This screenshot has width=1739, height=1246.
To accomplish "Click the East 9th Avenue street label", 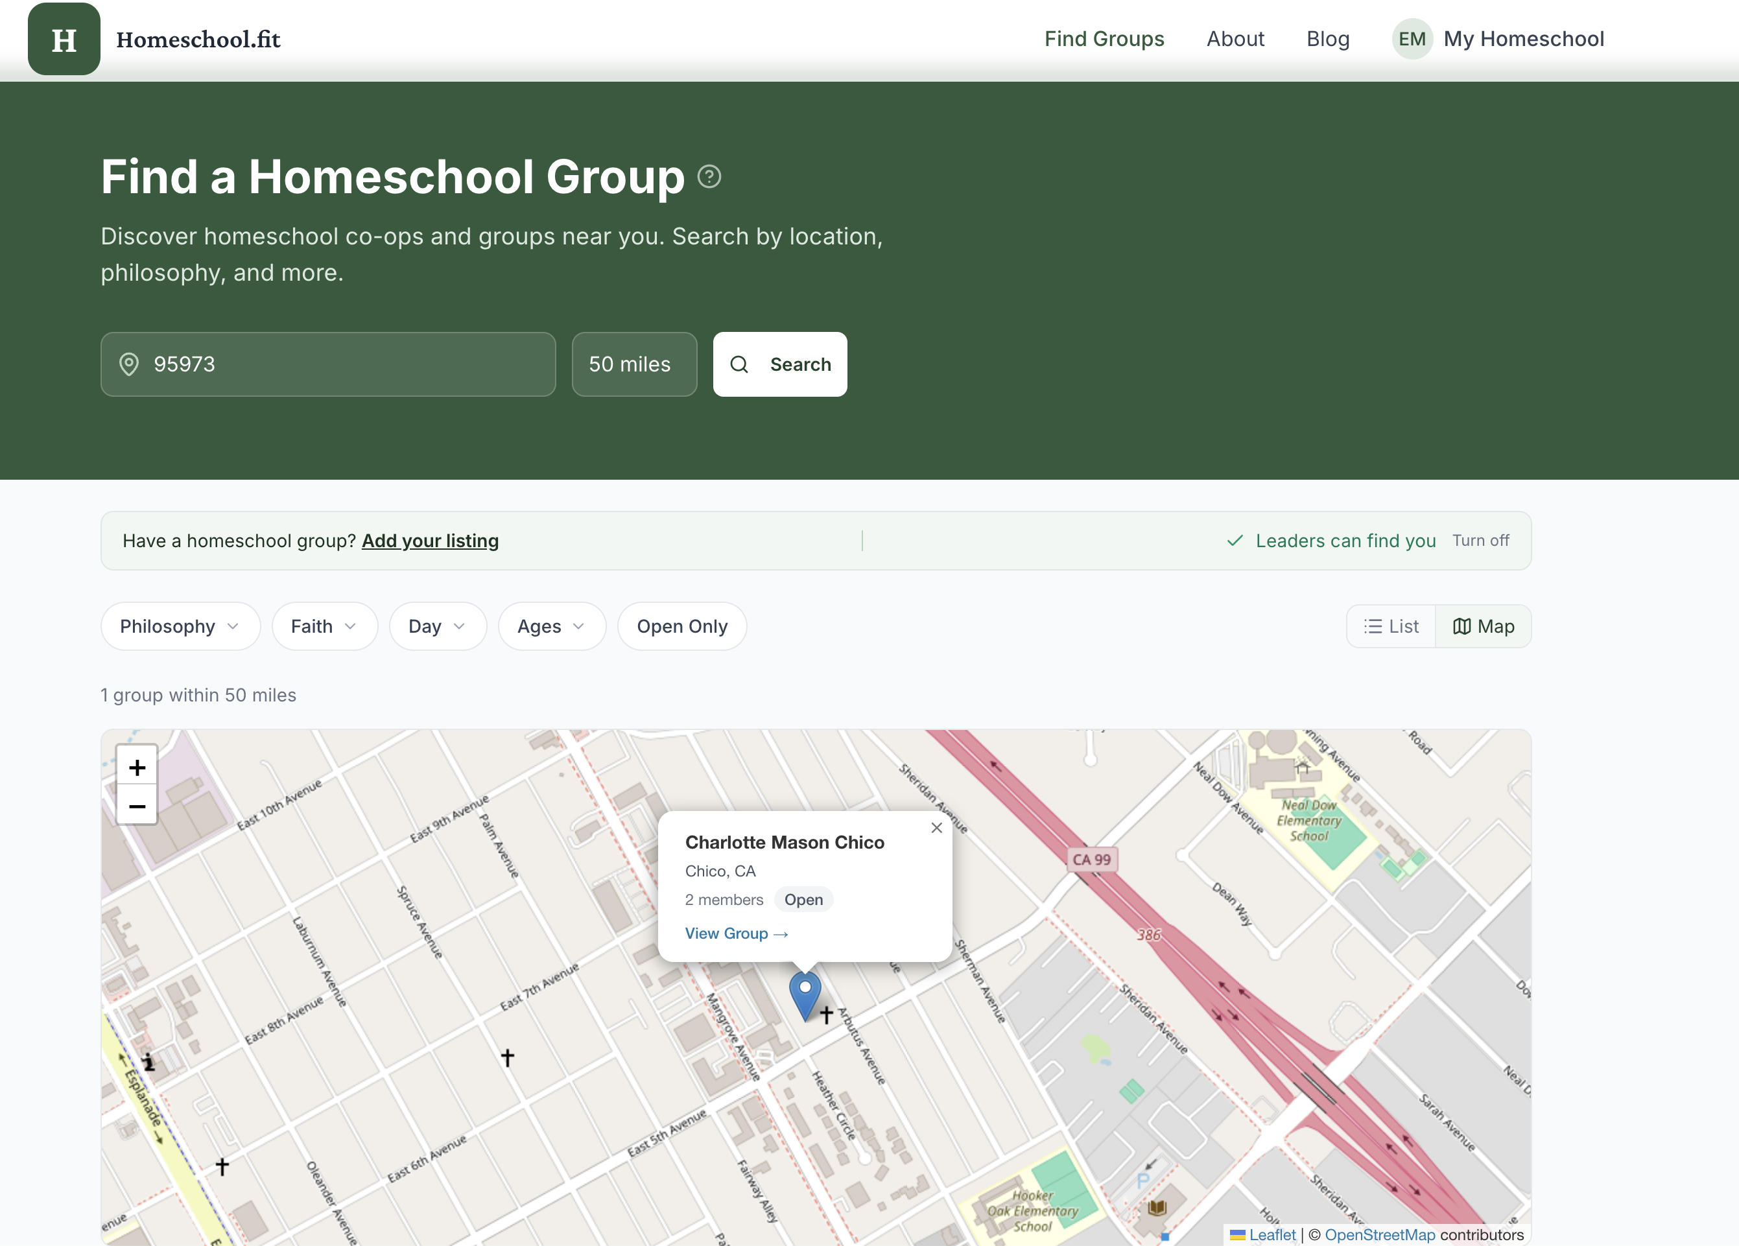I will [x=449, y=819].
